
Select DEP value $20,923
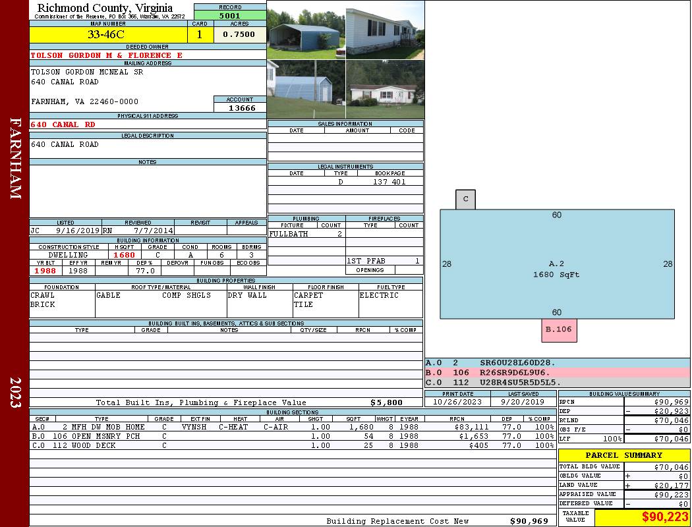(x=672, y=411)
